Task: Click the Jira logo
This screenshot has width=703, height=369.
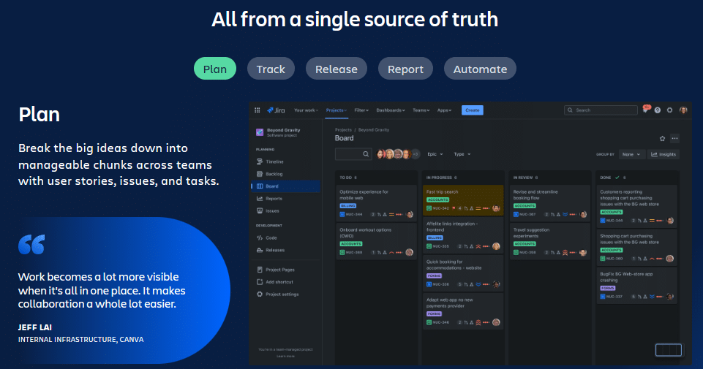Action: (x=276, y=110)
